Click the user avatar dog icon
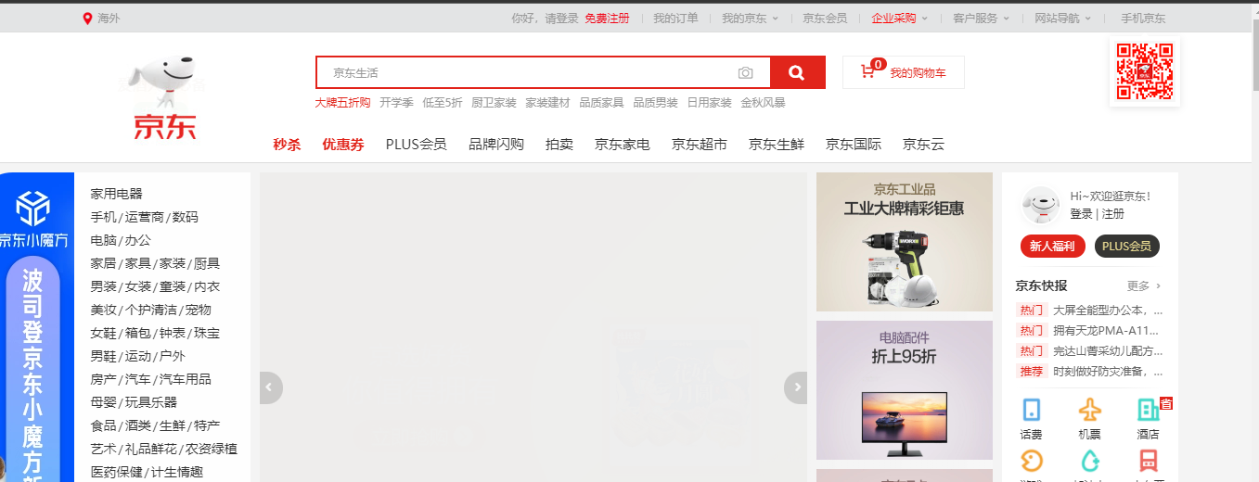The width and height of the screenshot is (1259, 482). point(1040,205)
